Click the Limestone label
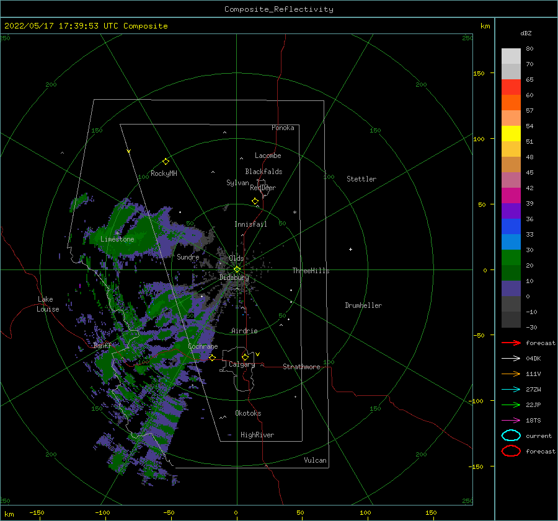 coord(117,239)
